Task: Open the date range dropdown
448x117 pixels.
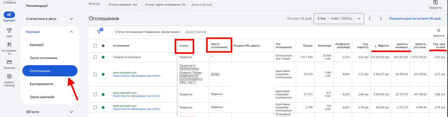Action: pyautogui.click(x=339, y=19)
